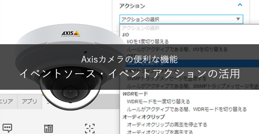259x134 pixels.
Task: Click the calendar schedule icon
Action: pyautogui.click(x=48, y=128)
